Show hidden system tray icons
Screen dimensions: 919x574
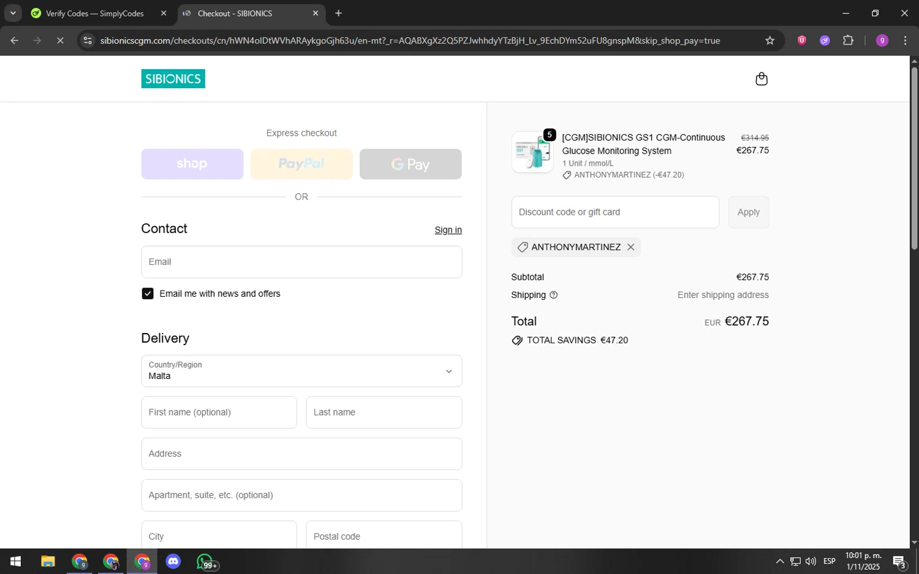(779, 561)
